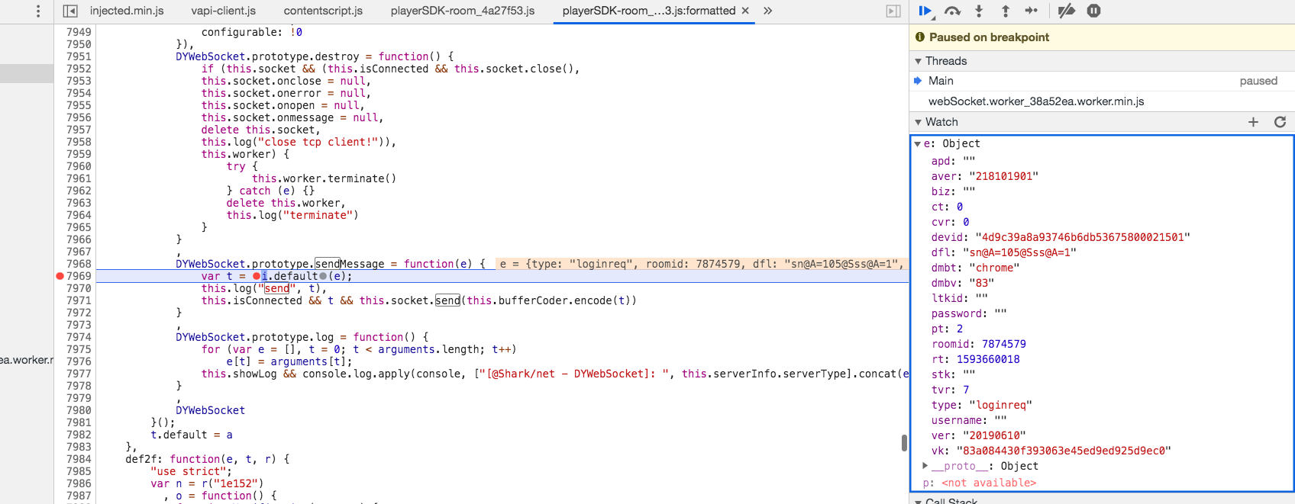
Task: Show the file navigator pane
Action: [x=70, y=11]
